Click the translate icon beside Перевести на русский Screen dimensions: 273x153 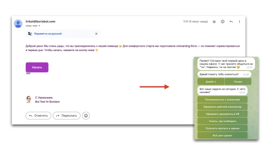30,34
